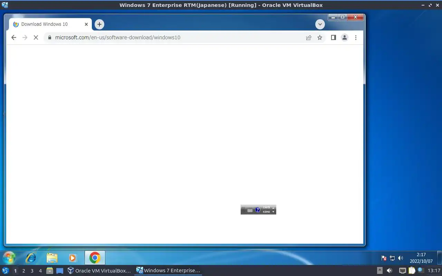
Task: Minimize the VirtualBox host window
Action: click(x=423, y=5)
